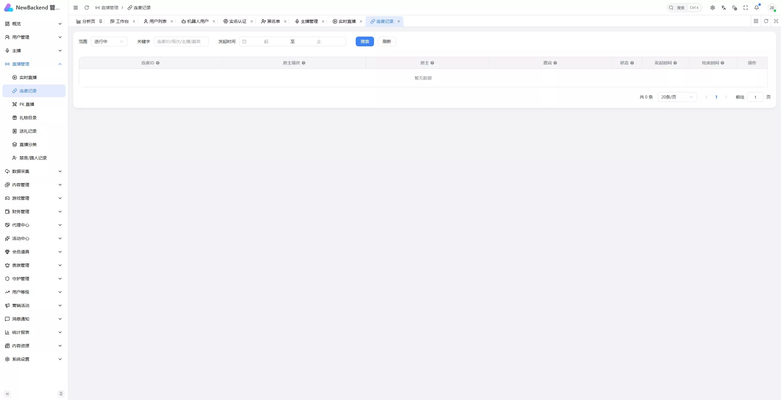Collapse sidebar with hamburger menu icon
This screenshot has height=400, width=781.
pos(76,8)
